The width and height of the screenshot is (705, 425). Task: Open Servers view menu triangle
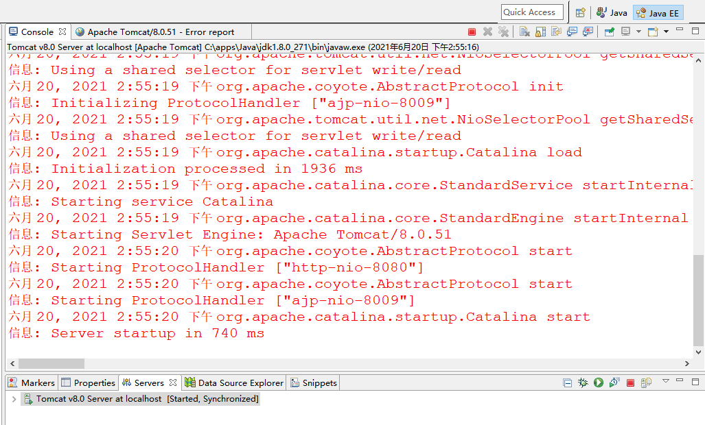click(x=666, y=381)
